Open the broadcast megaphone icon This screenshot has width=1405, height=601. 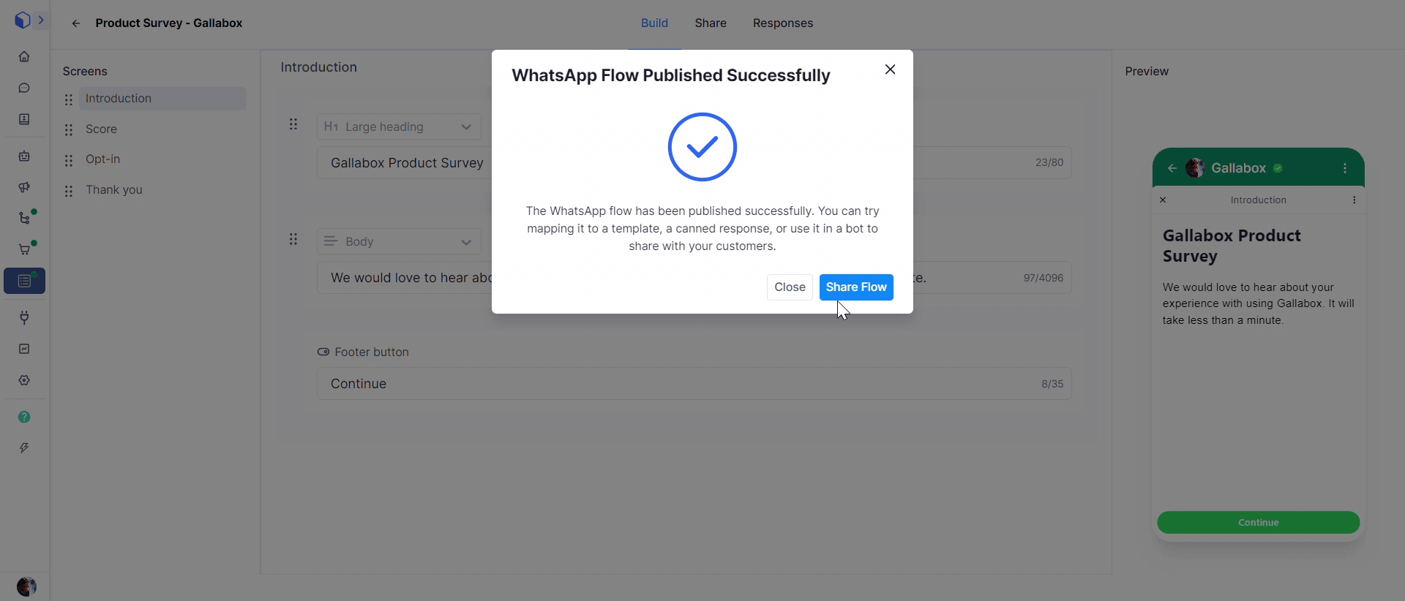click(x=24, y=187)
